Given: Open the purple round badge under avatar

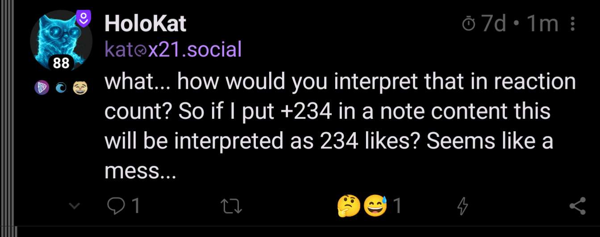Looking at the screenshot, I should coord(41,88).
